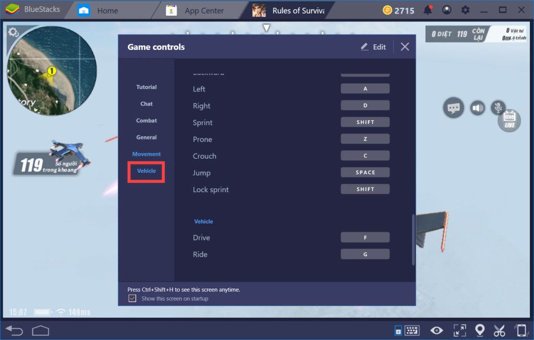Click the scissors screenshot icon

[499, 330]
